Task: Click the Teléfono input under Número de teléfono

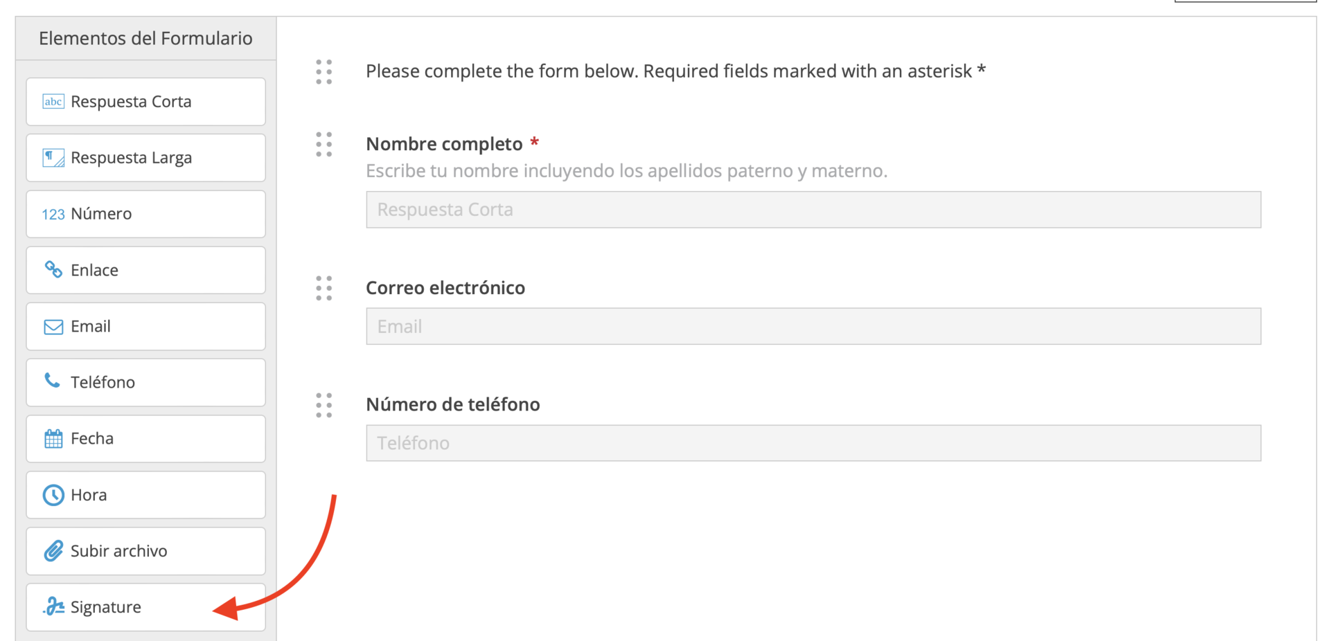Action: 813,443
